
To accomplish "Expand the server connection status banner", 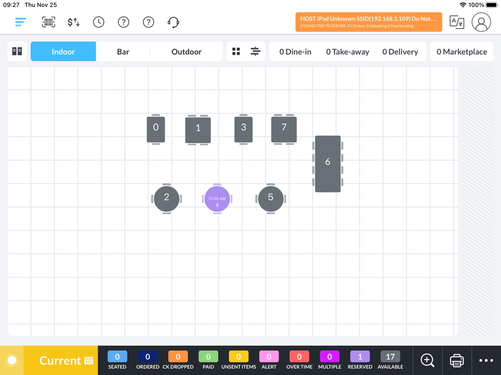I will pos(368,22).
